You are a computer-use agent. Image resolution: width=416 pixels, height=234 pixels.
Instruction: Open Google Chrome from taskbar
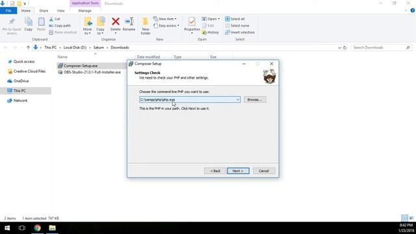pyautogui.click(x=38, y=228)
